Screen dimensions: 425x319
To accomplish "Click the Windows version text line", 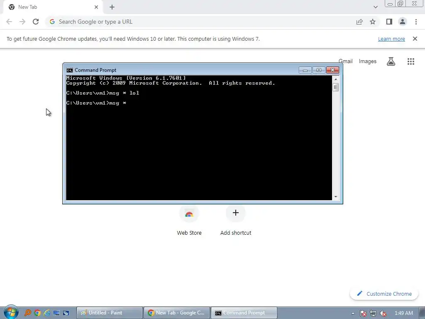I will click(126, 78).
